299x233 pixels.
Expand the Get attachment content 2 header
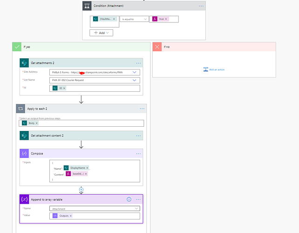pyautogui.click(x=81, y=136)
